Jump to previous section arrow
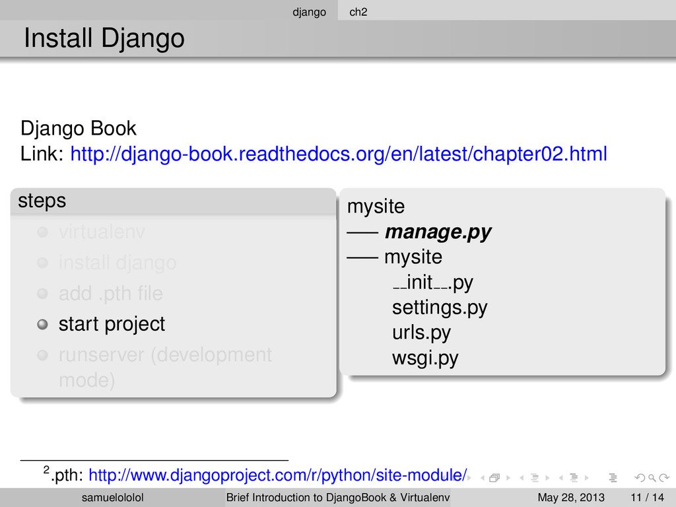Screen dimensions: 676x507 pos(561,478)
